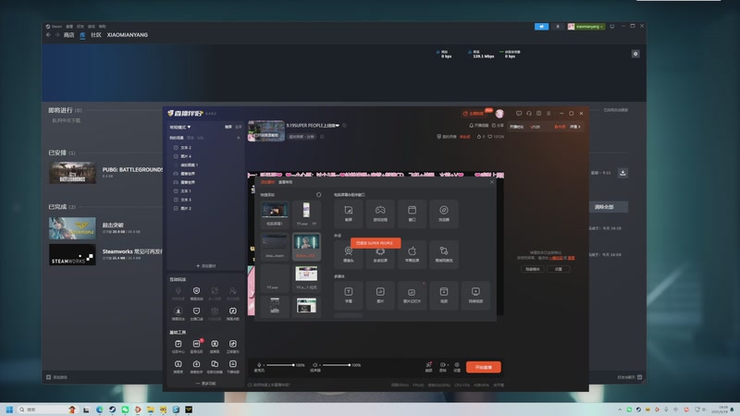This screenshot has height=416, width=740.
Task: Add a subtitle text source
Action: point(349,295)
